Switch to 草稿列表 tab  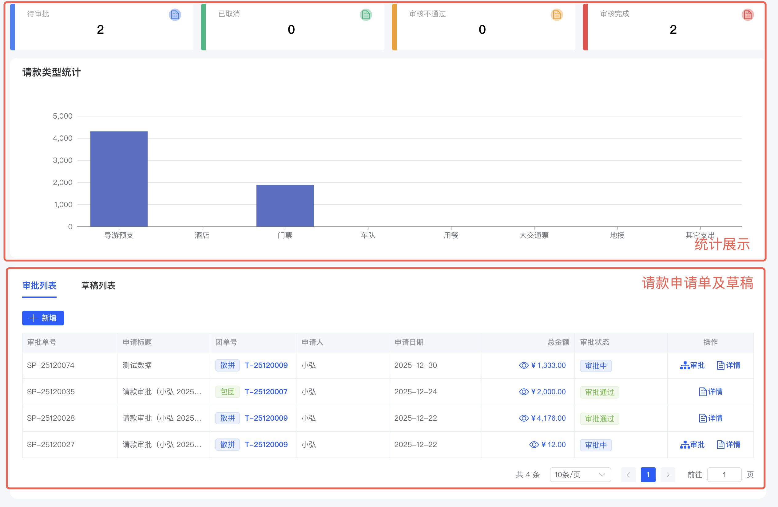(98, 285)
